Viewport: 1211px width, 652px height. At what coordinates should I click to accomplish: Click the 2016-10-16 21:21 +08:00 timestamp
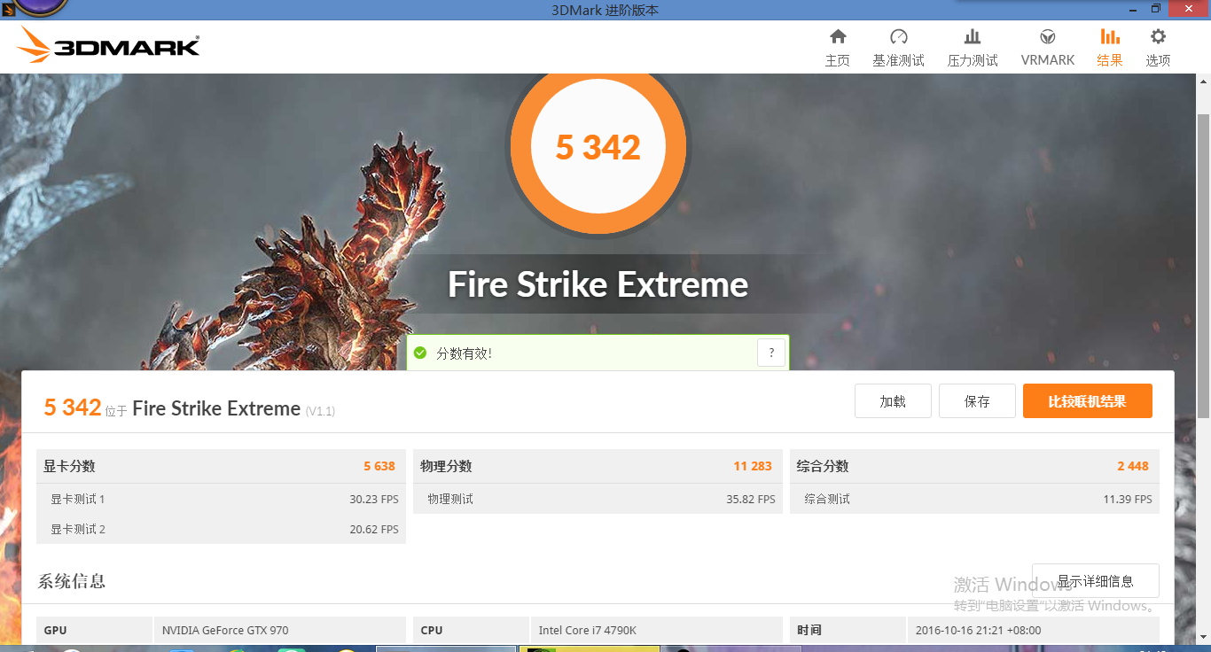coord(978,631)
